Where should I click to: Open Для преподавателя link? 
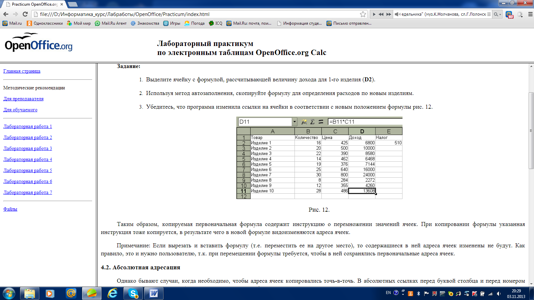(x=23, y=99)
